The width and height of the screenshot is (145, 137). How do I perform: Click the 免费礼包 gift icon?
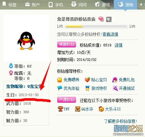click(x=115, y=80)
